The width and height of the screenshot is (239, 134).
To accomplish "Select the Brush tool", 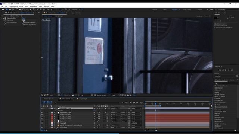I will pos(38,9).
